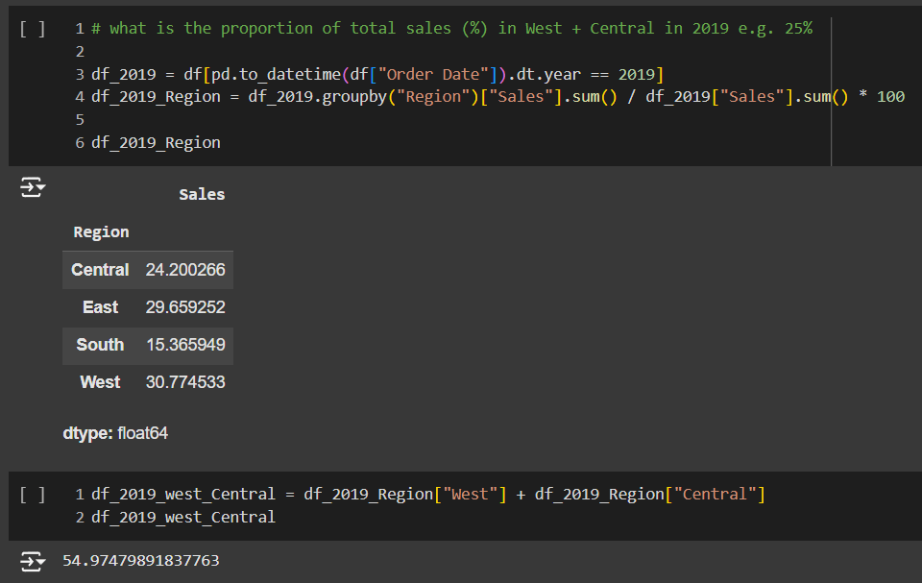Screen dimensions: 922x583
Task: Click output options icon beside the 54.97 result
Action: pyautogui.click(x=33, y=560)
